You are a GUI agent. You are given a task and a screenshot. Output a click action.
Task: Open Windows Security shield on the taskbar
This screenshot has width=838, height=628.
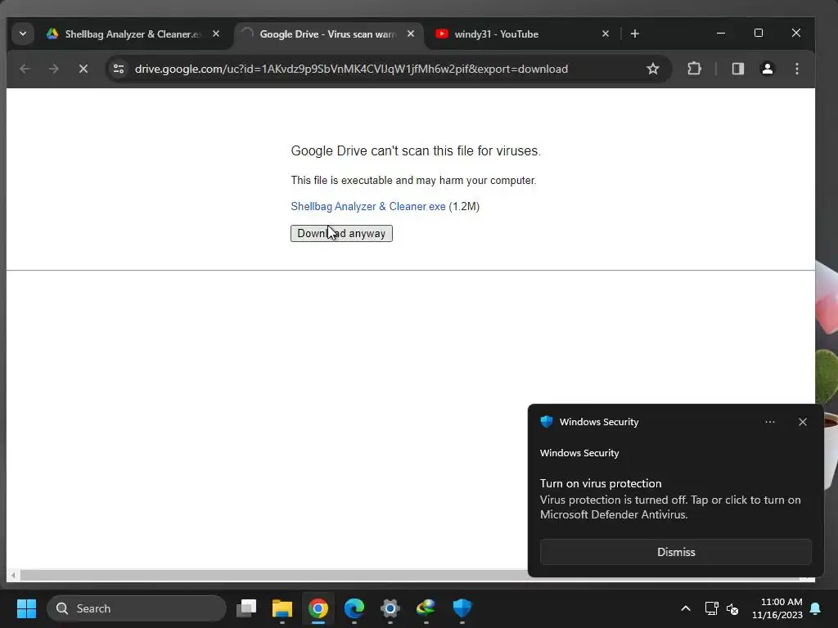(462, 608)
